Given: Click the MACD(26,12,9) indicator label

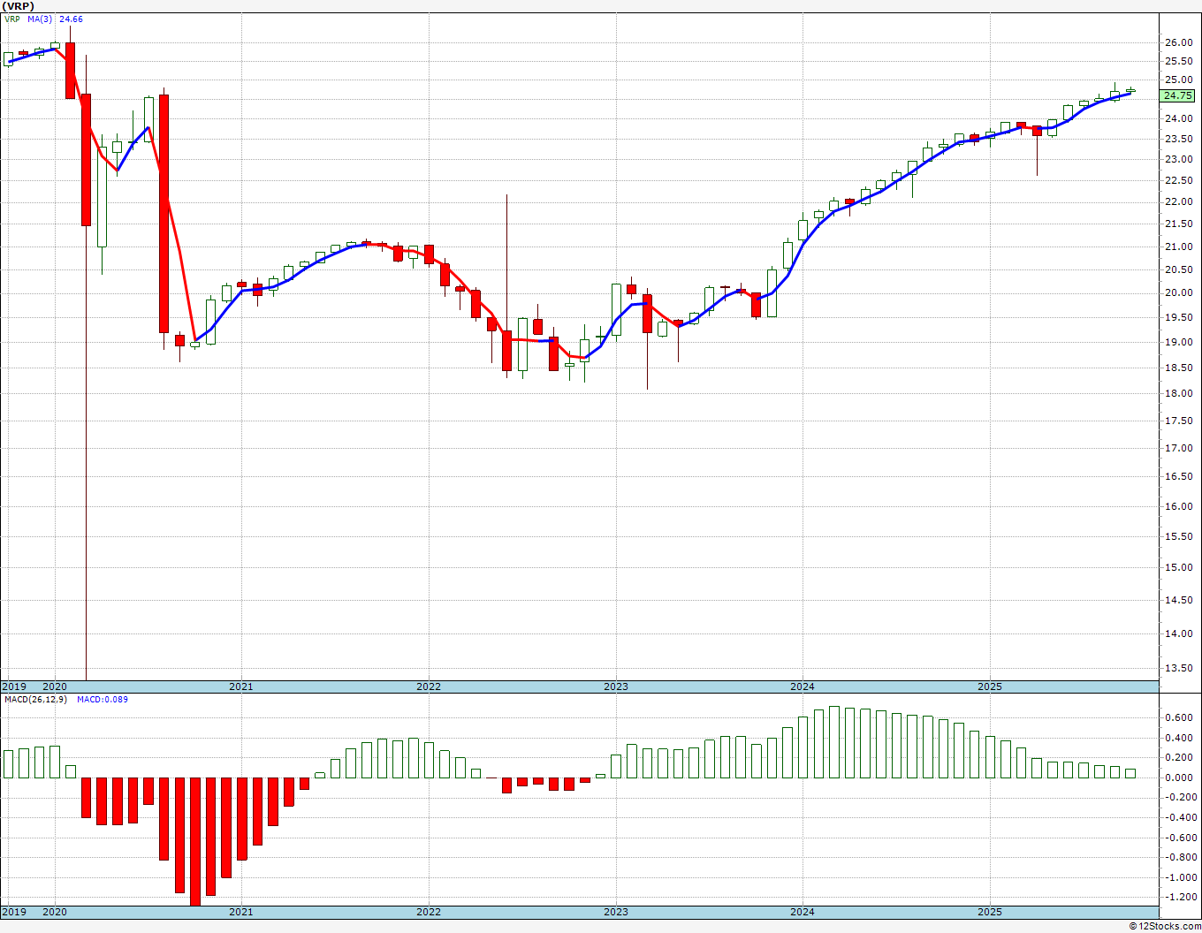Looking at the screenshot, I should (x=35, y=700).
